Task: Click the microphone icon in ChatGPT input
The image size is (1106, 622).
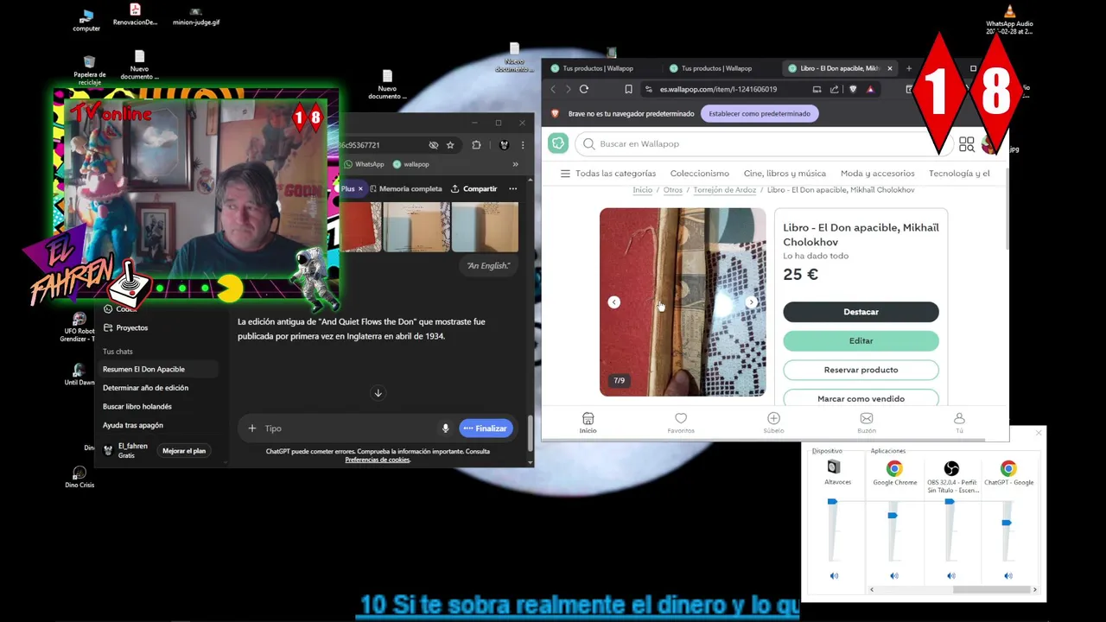Action: [x=445, y=428]
